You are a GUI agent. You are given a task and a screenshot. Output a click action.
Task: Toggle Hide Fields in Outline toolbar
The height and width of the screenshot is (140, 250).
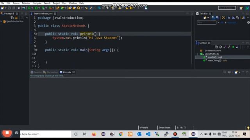pos(225,47)
